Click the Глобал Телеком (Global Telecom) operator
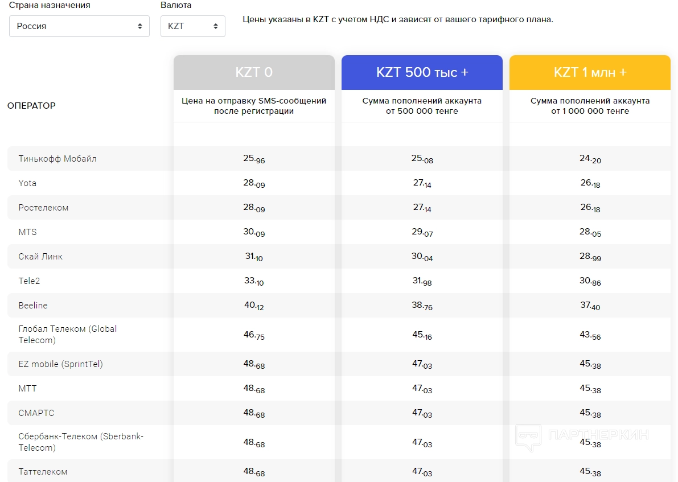This screenshot has width=678, height=482. pyautogui.click(x=67, y=335)
